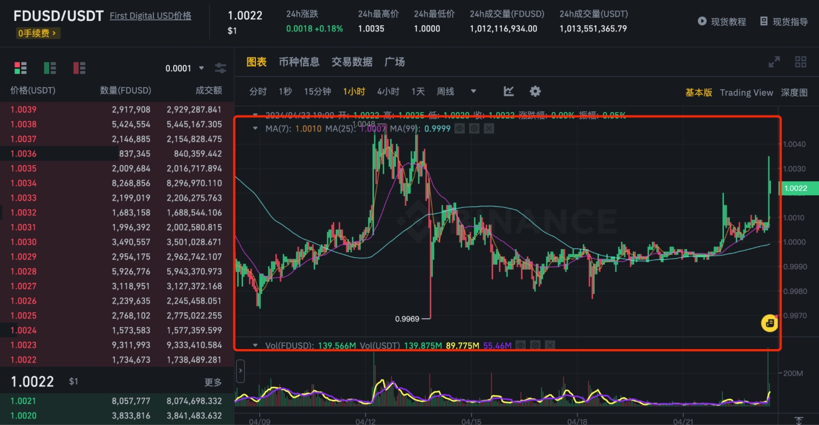Open the 0.0001 price precision dropdown
Screen dimensions: 819x425
[184, 68]
